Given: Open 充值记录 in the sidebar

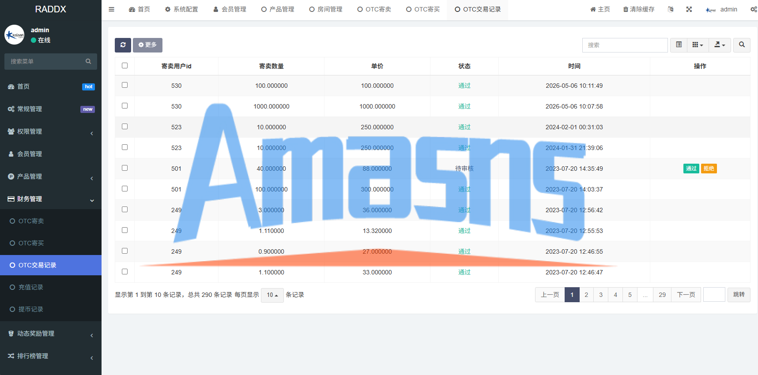Looking at the screenshot, I should 51,287.
